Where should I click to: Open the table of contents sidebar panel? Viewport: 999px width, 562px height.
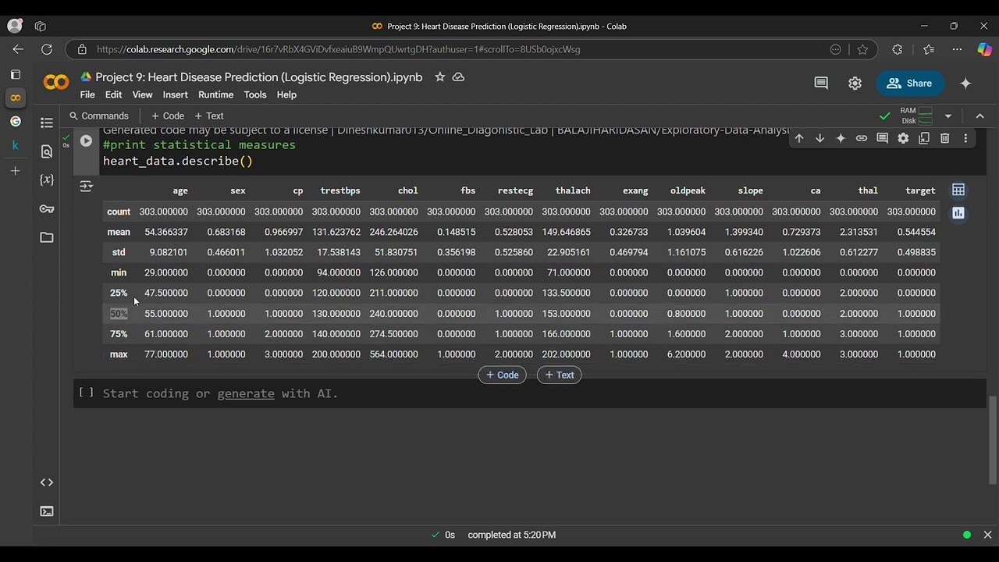click(47, 123)
